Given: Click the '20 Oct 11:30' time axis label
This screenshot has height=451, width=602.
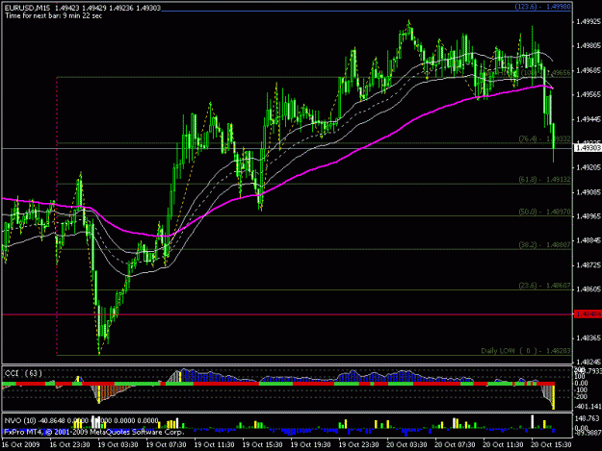Looking at the screenshot, I should tap(503, 444).
